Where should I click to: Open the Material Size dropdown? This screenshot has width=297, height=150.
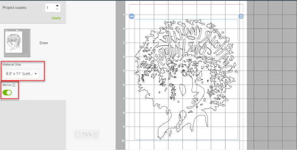click(21, 74)
